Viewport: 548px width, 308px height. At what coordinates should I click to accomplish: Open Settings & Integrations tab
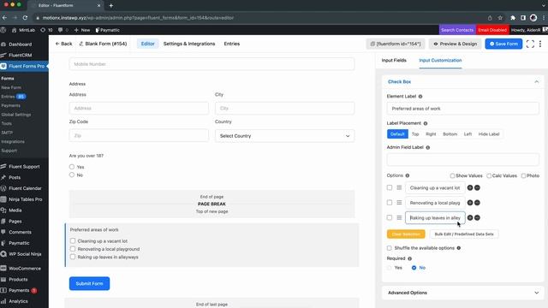coord(189,44)
